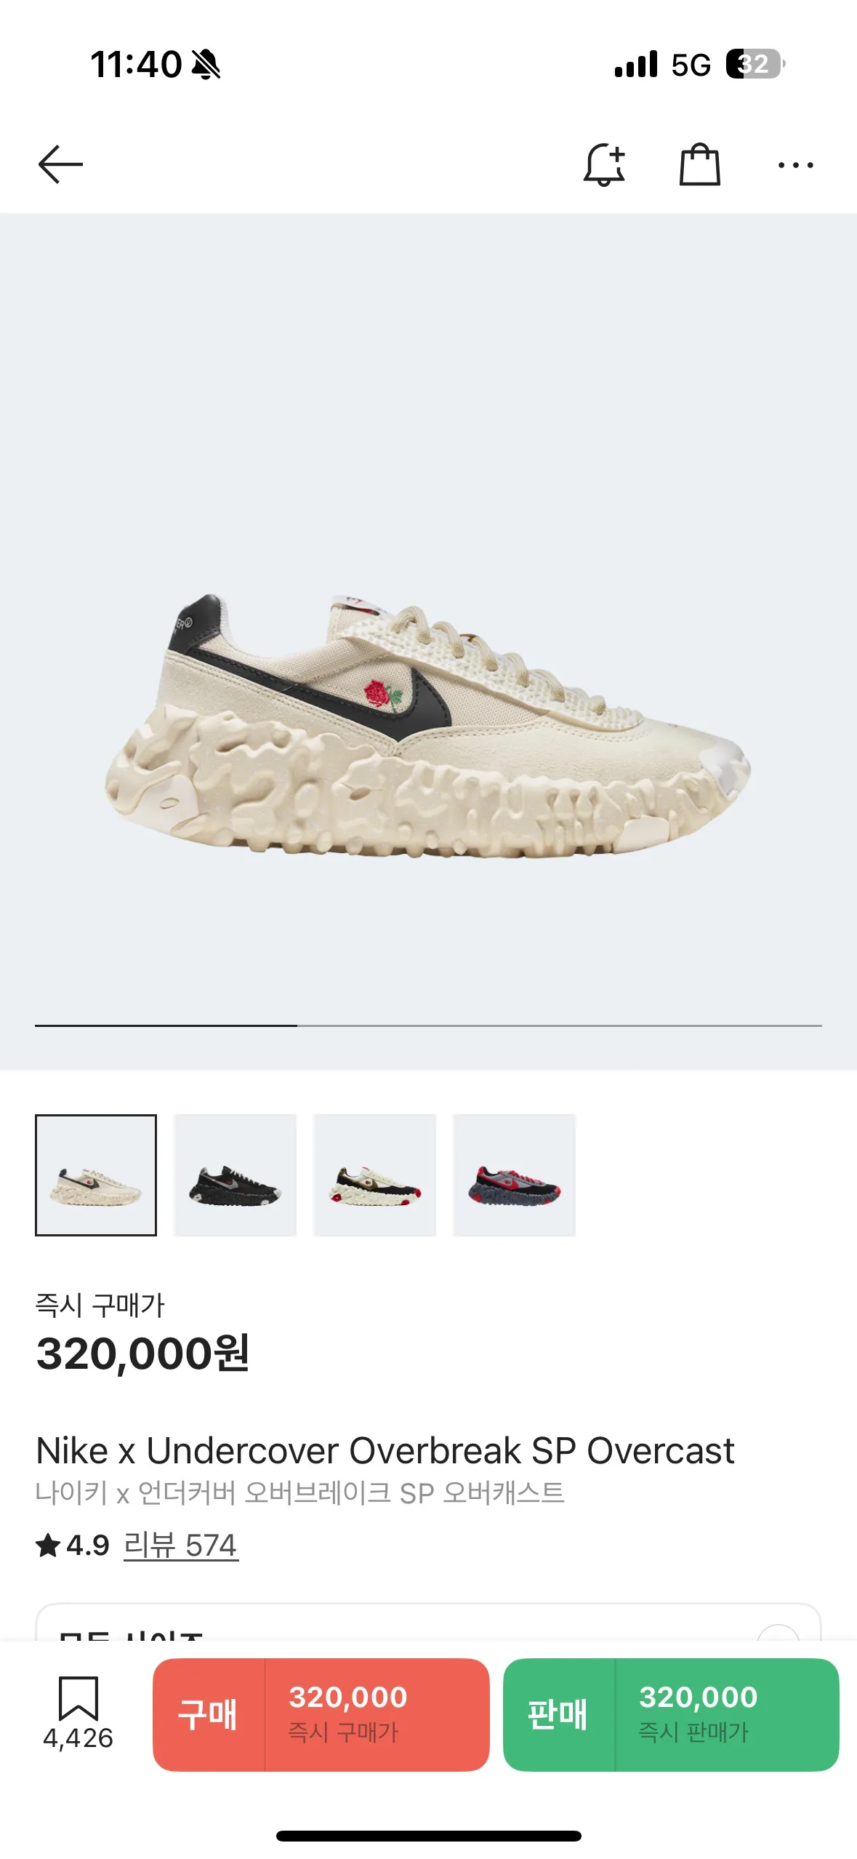Tap the star rating 4.9 icon
The image size is (857, 1859).
(48, 1545)
